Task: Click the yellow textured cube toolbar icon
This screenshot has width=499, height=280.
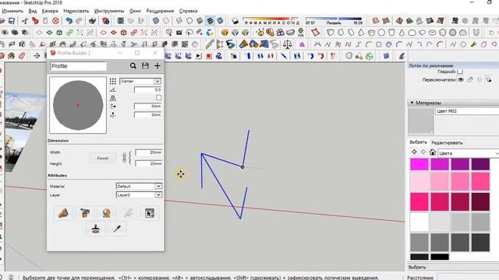Action: pos(225,33)
